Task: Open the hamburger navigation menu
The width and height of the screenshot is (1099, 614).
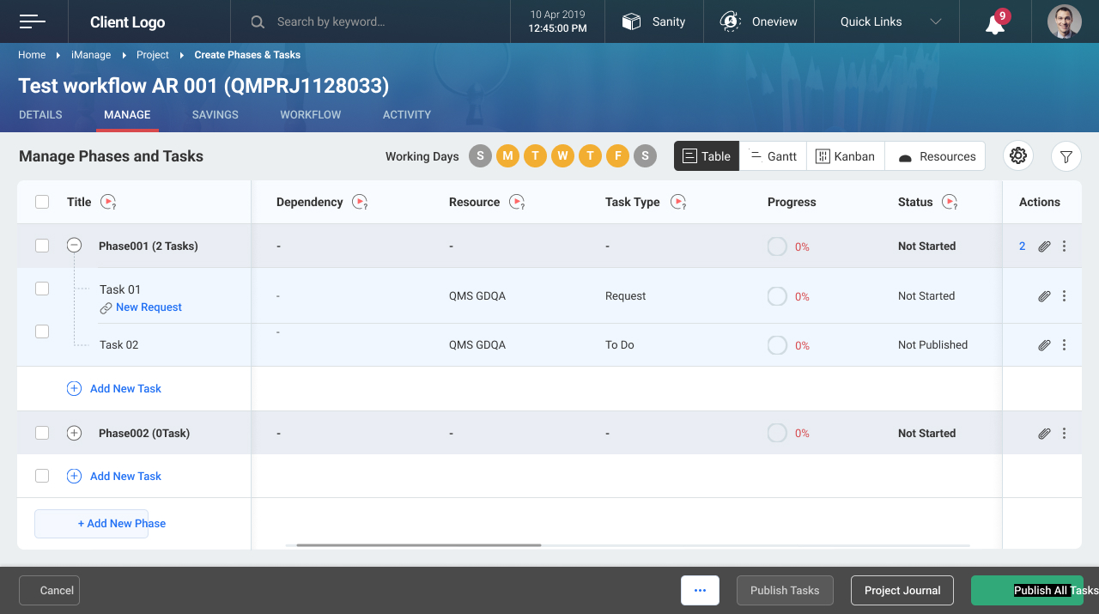Action: tap(33, 21)
